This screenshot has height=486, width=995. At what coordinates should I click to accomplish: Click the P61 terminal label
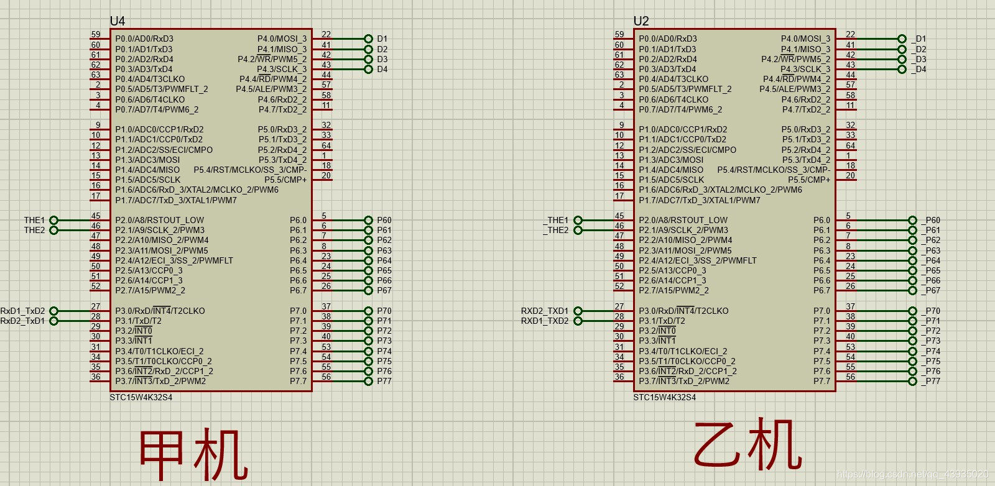[x=384, y=230]
